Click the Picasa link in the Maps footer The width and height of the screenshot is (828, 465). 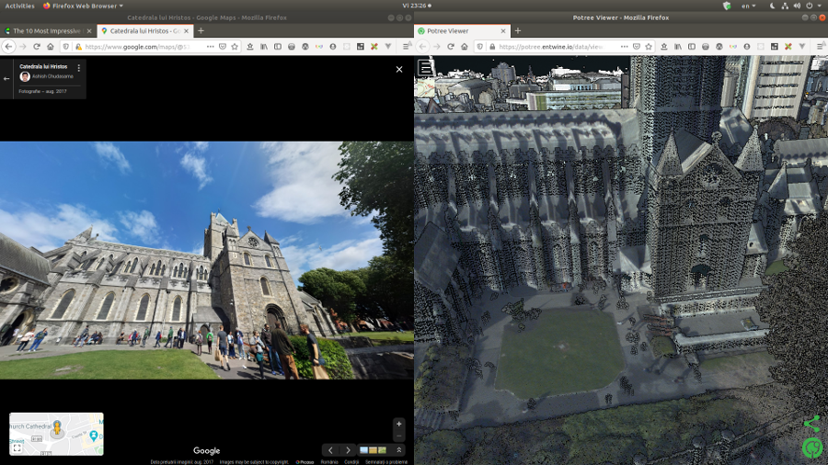[305, 462]
